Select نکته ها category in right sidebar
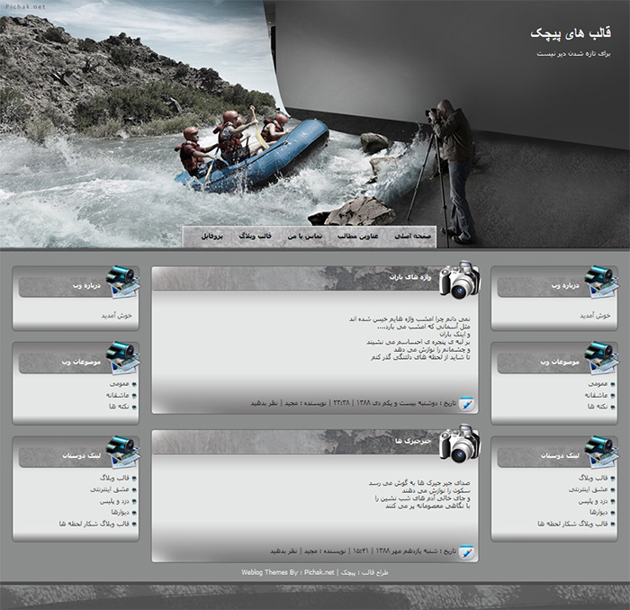Viewport: 630px width, 610px height. 598,407
